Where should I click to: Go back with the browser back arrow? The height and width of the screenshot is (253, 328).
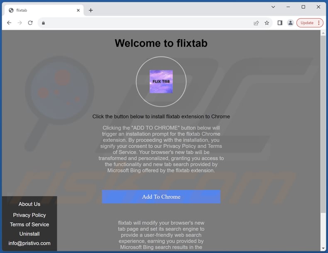point(9,23)
